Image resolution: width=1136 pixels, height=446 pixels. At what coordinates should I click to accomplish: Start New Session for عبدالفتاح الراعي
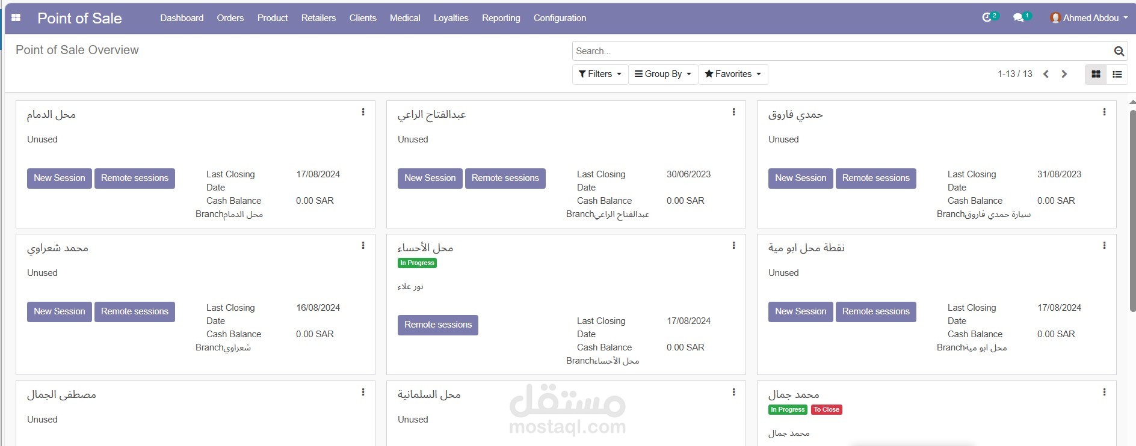tap(430, 178)
